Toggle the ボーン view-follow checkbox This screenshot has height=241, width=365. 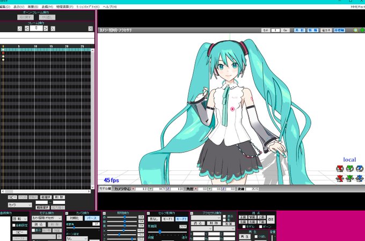pos(260,227)
